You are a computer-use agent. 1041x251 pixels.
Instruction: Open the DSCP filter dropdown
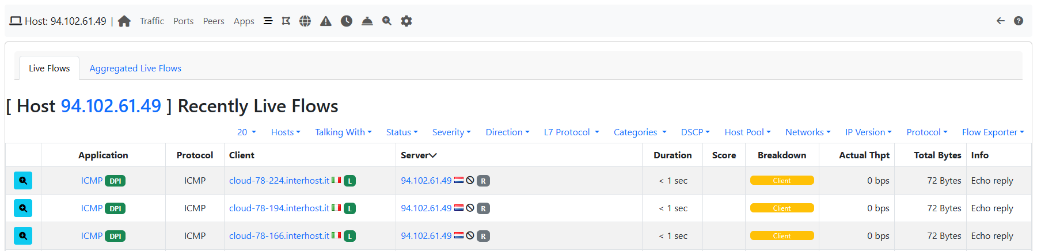pyautogui.click(x=695, y=132)
